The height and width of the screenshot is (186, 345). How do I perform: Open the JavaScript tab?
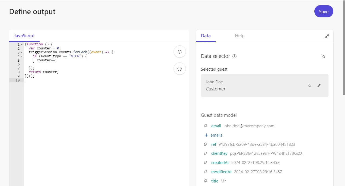pyautogui.click(x=24, y=36)
